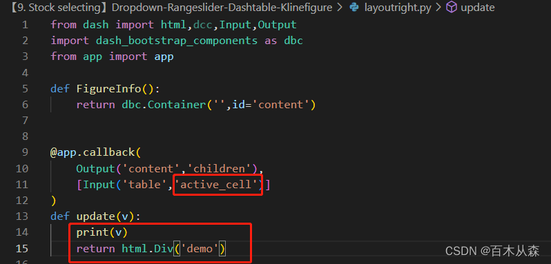The image size is (551, 264).
Task: Click 'Output' on line 10
Action: 95,169
